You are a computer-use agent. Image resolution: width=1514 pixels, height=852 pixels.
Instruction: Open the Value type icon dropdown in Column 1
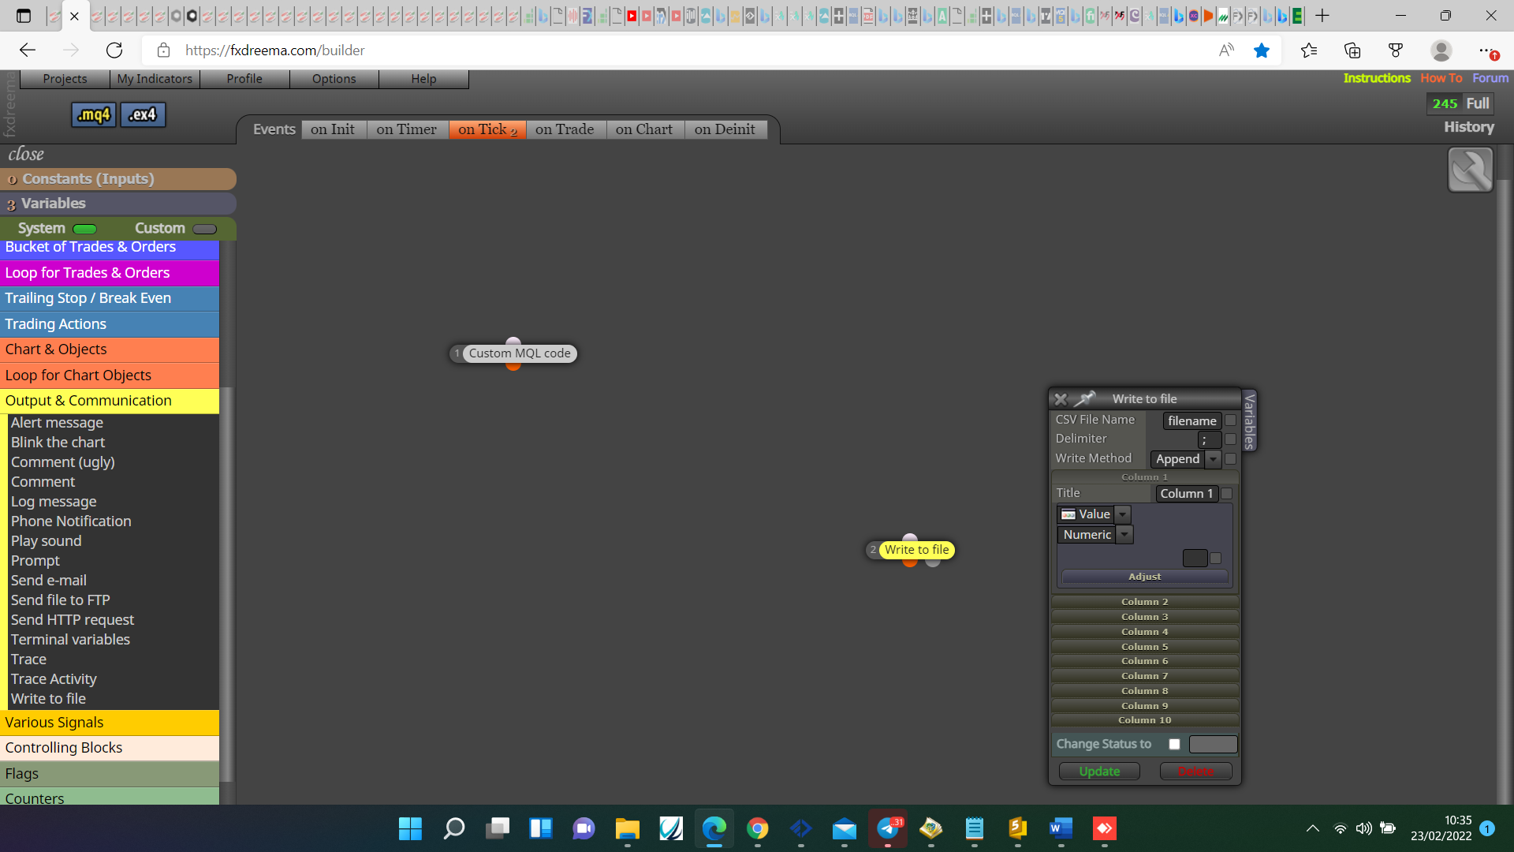(1123, 514)
